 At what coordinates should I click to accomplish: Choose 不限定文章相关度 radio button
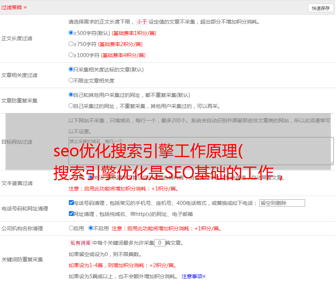(x=71, y=80)
